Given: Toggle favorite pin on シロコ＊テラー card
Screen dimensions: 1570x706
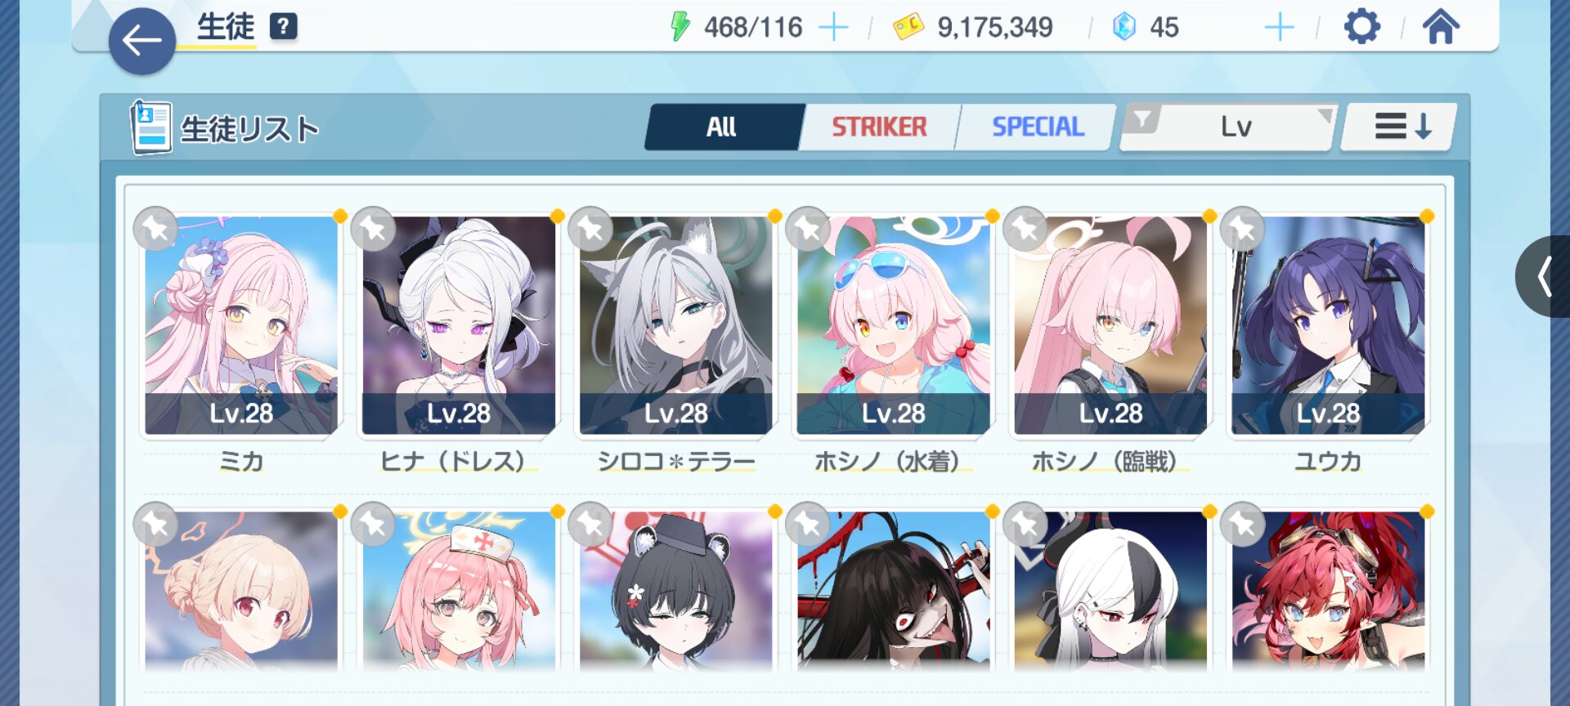Looking at the screenshot, I should tap(590, 230).
